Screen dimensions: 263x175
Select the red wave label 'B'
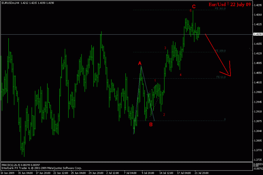151,124
